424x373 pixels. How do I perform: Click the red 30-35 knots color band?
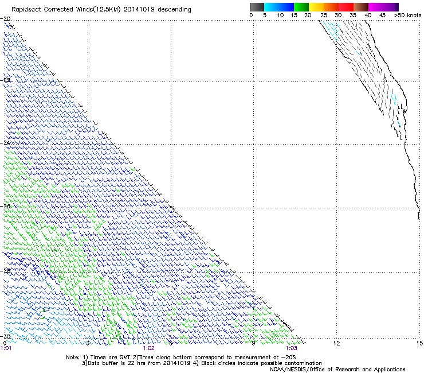point(346,7)
